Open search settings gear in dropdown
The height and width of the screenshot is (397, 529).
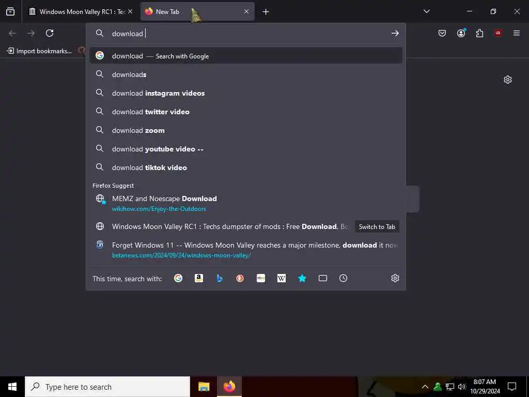395,278
